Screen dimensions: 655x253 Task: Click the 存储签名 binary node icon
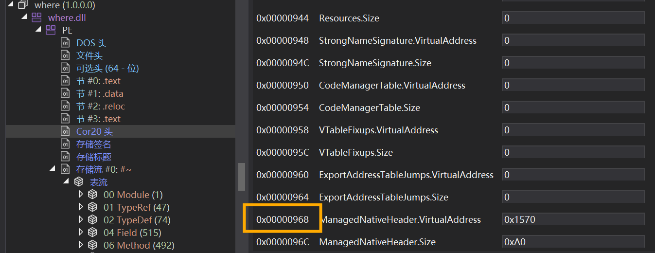(x=65, y=144)
